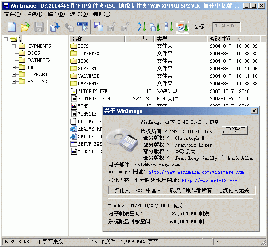Close the 关于 WinImage dialog
Image resolution: width=268 pixels, height=247 pixels.
coord(254,111)
